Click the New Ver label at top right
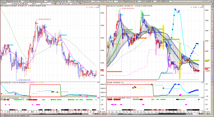This screenshot has width=214, height=117. (x=205, y=1)
